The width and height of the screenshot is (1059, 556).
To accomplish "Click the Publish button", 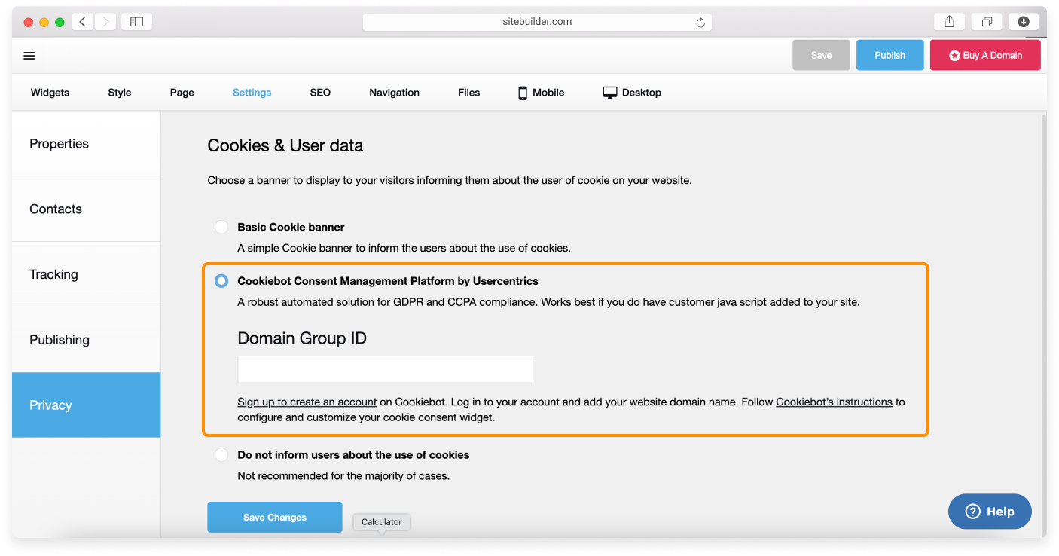I will point(890,56).
